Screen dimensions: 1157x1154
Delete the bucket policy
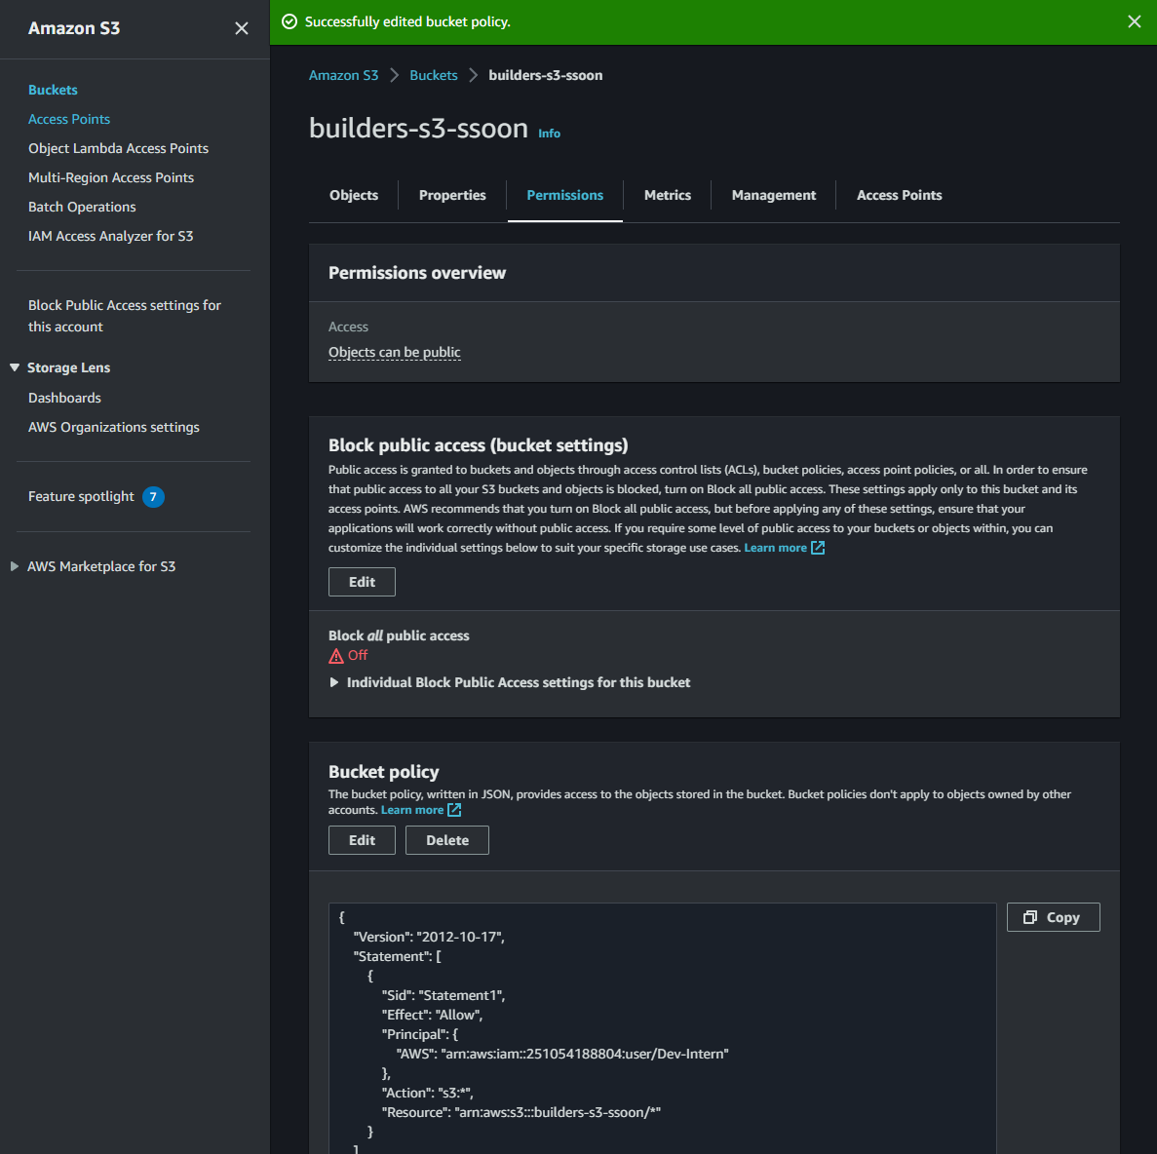coord(446,840)
